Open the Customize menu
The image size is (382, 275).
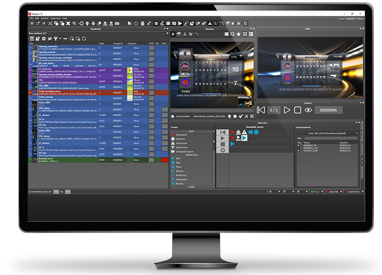55,18
